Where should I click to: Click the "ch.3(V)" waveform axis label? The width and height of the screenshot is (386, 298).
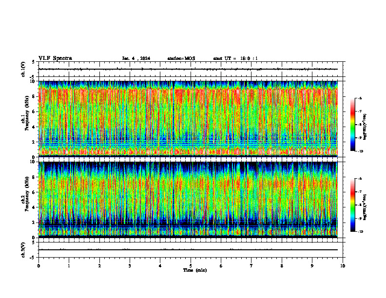point(23,250)
